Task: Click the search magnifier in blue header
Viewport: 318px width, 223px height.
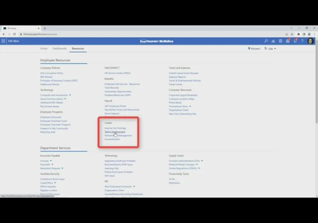Action: (x=266, y=41)
